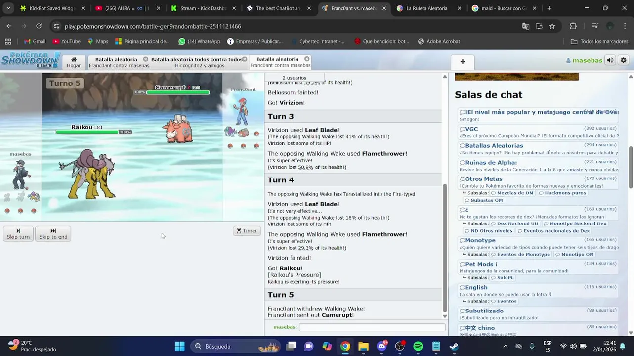Open the SoloPL subroom
Viewport: 634px width, 356px height.
click(x=502, y=278)
